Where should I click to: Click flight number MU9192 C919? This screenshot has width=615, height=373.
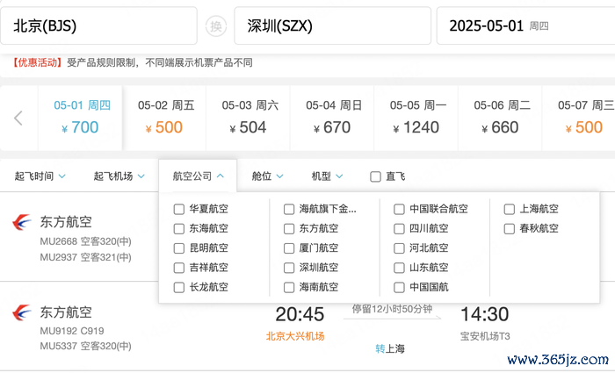pyautogui.click(x=72, y=331)
